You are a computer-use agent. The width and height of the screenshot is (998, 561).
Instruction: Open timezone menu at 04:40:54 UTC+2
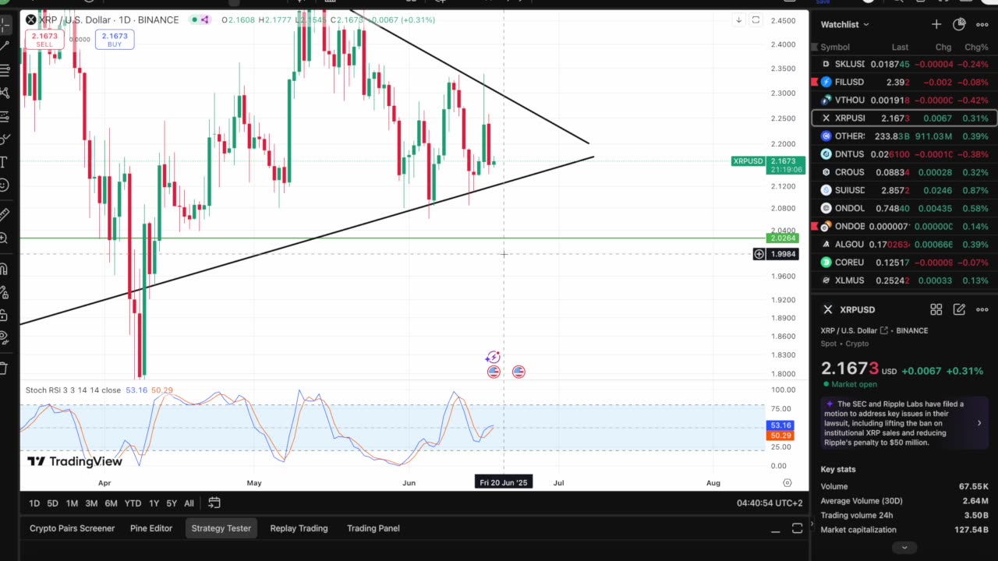pyautogui.click(x=770, y=503)
